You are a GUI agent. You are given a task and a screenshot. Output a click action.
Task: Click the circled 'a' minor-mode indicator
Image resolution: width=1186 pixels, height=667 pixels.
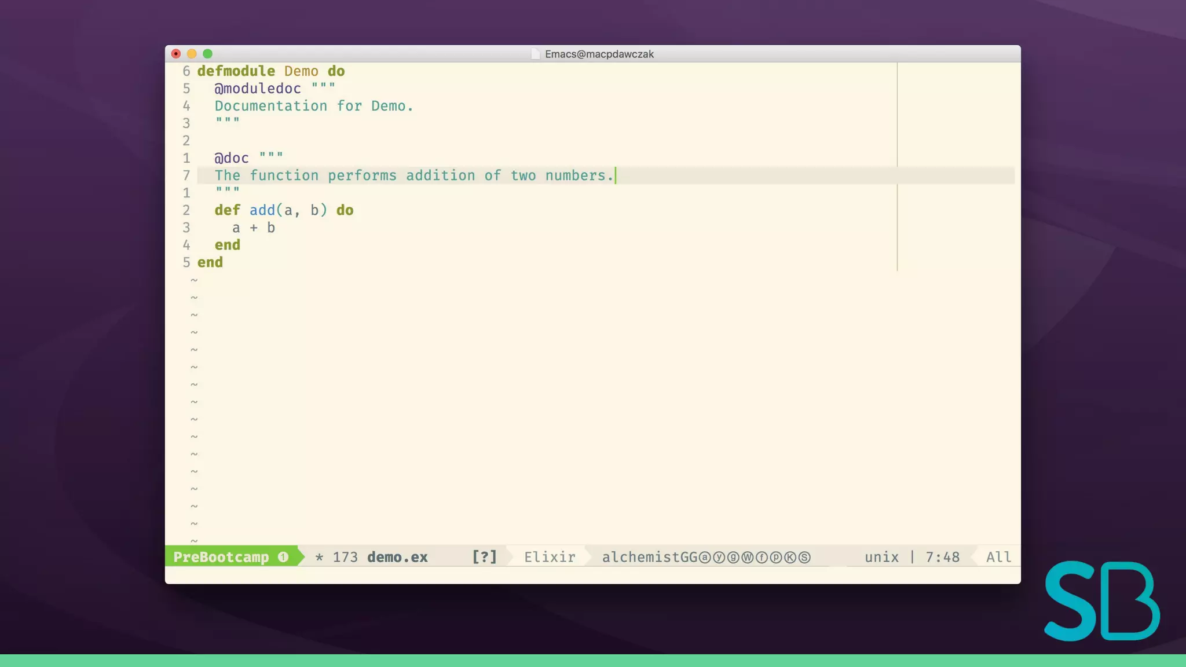click(x=705, y=558)
